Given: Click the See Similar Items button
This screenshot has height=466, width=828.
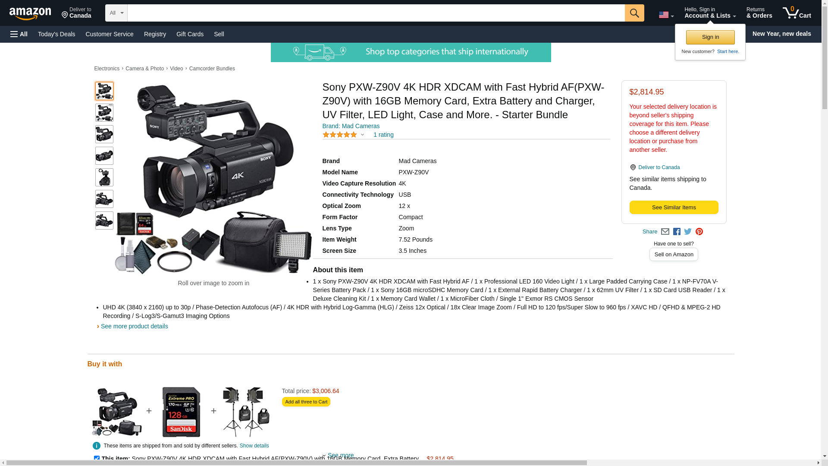Looking at the screenshot, I should [x=674, y=208].
